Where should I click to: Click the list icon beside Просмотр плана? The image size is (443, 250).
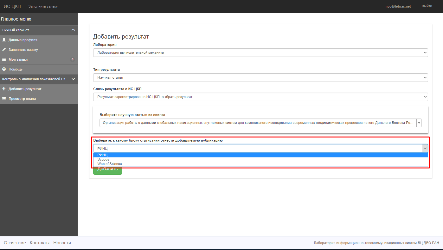coord(4,99)
